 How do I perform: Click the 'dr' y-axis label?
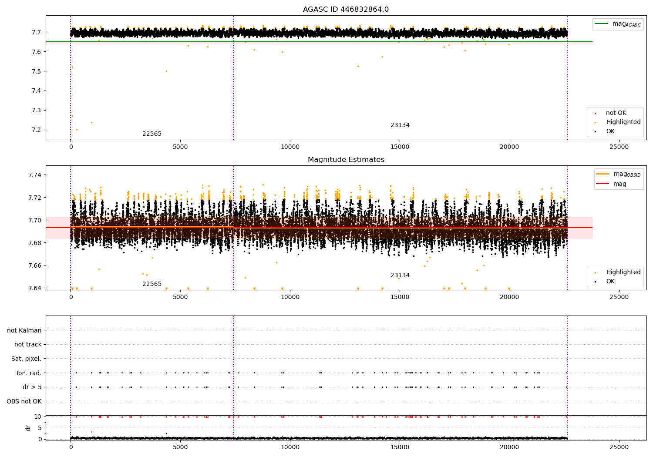pyautogui.click(x=28, y=428)
